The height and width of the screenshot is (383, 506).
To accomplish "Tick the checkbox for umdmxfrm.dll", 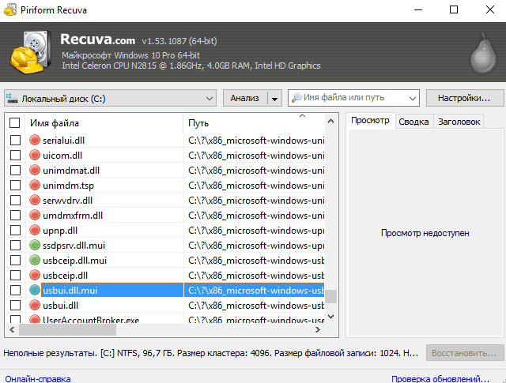I will tap(15, 215).
